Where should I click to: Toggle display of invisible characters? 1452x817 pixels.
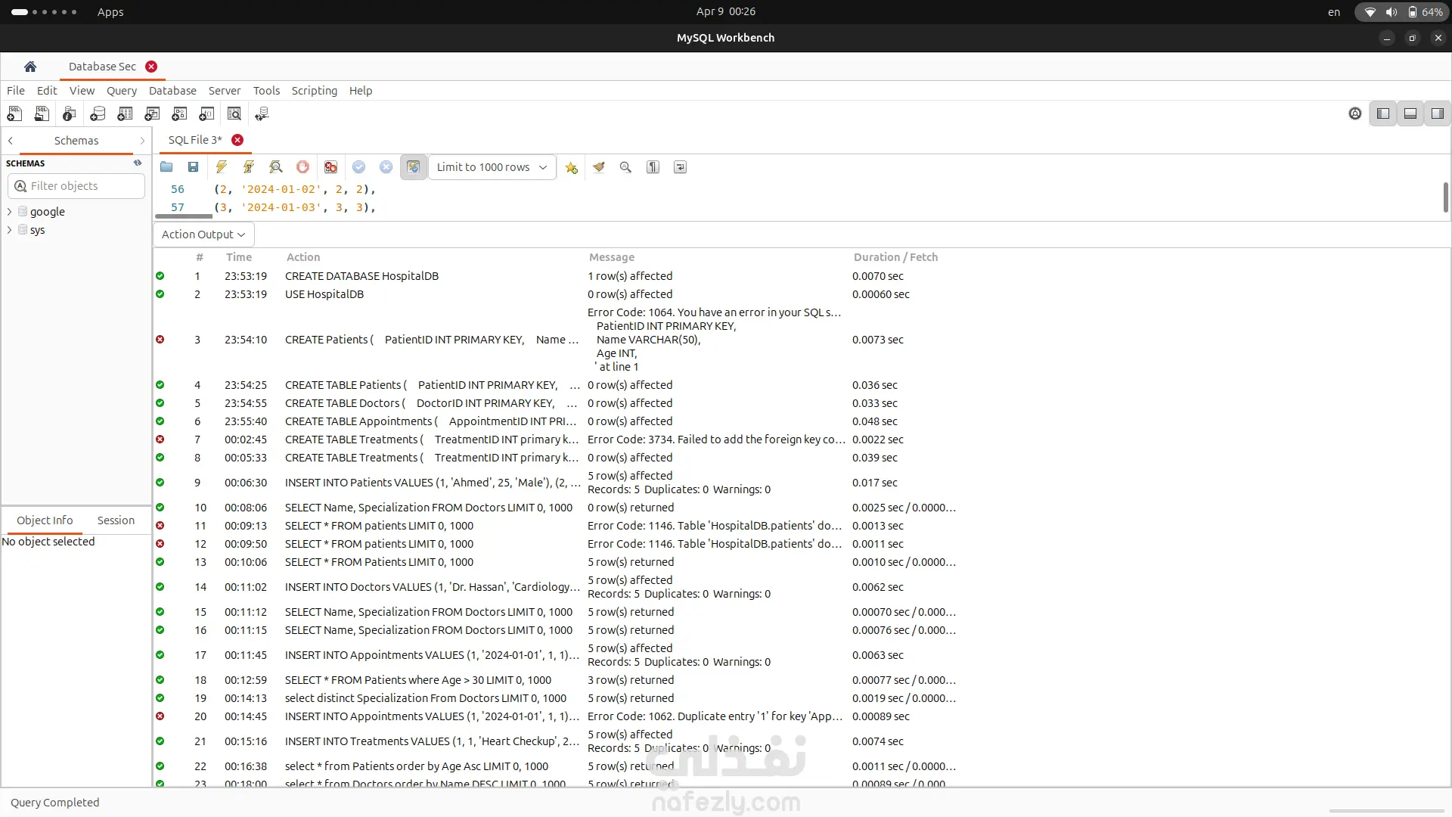tap(653, 167)
